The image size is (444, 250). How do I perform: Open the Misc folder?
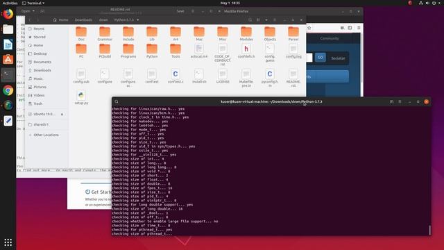[x=223, y=33]
